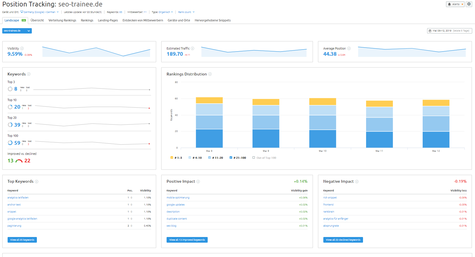Click the info icon next to Rankings Distribution

[210, 74]
